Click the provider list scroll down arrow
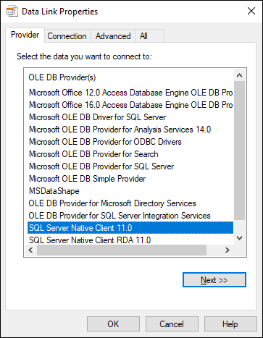 pyautogui.click(x=239, y=238)
